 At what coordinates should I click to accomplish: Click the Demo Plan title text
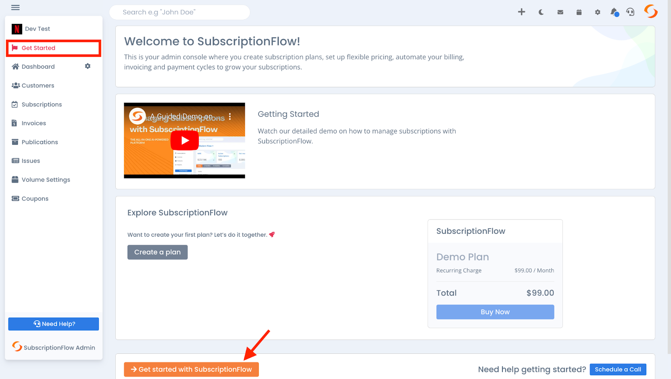click(463, 257)
